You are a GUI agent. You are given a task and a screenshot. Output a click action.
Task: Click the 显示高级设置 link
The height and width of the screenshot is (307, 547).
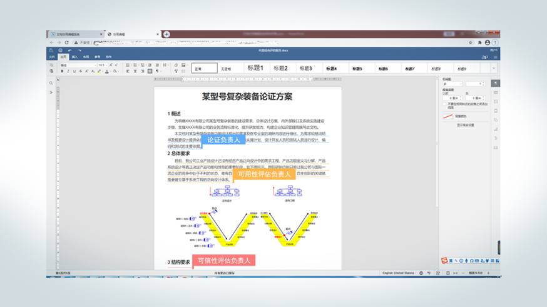[x=465, y=125]
